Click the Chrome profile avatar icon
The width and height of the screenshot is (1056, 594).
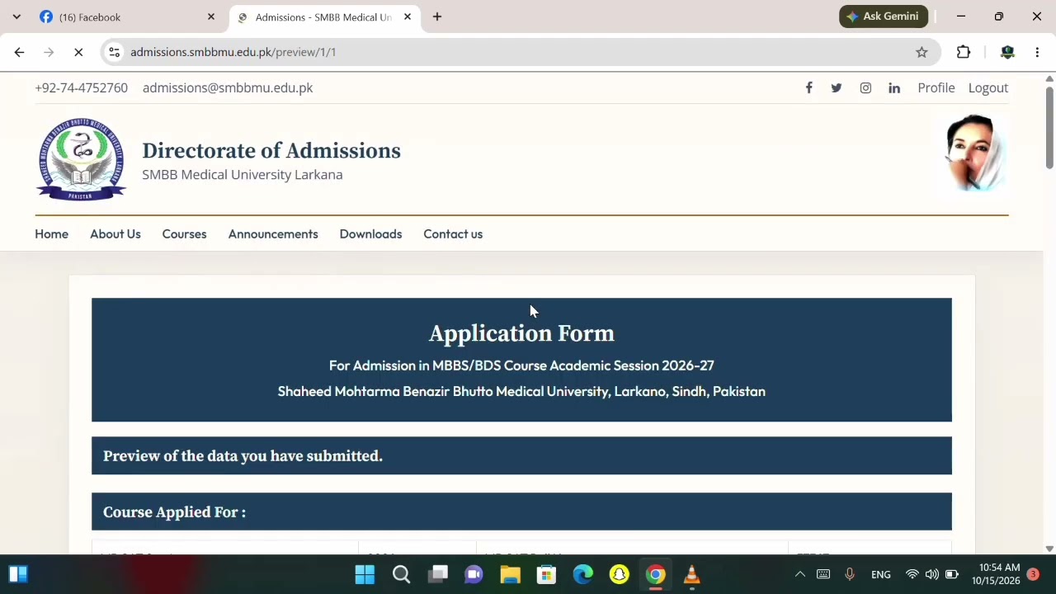1006,52
